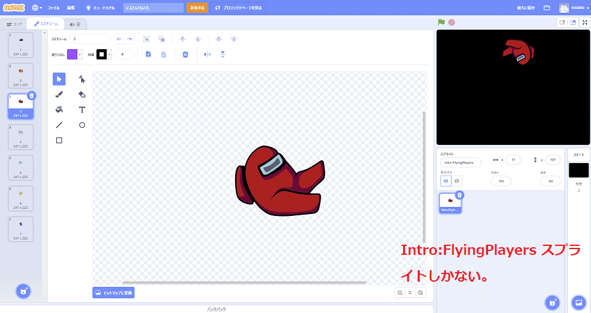This screenshot has width=591, height=313.
Task: Select costume 1 thumbnail
Action: 20,45
